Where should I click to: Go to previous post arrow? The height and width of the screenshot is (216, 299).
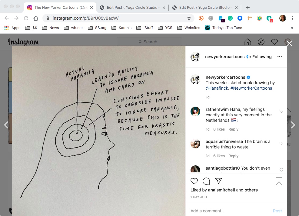click(x=6, y=125)
